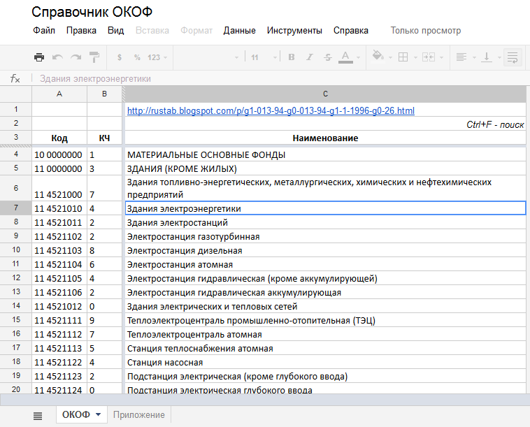The image size is (530, 427).
Task: Select row 12 header
Action: [16, 277]
